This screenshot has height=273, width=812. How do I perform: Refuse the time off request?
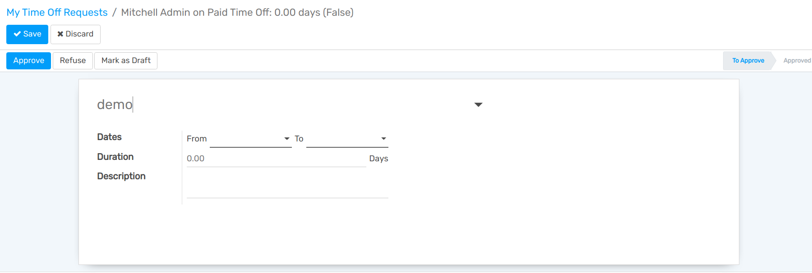click(x=73, y=60)
